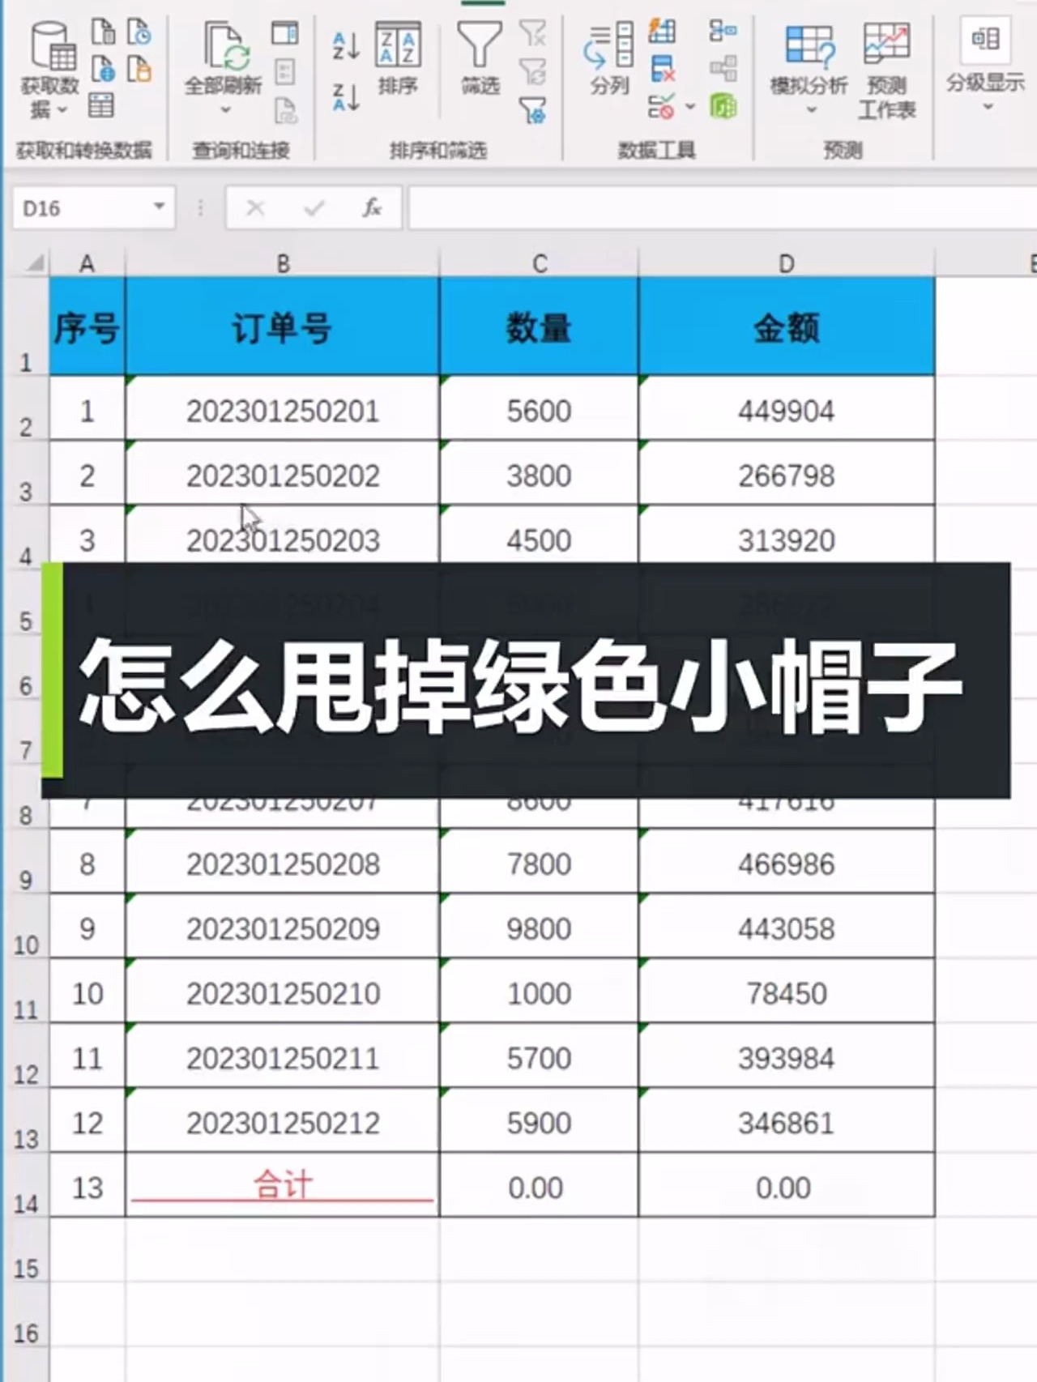Sort descending with the Z-to-A icon
The width and height of the screenshot is (1037, 1382).
(346, 97)
